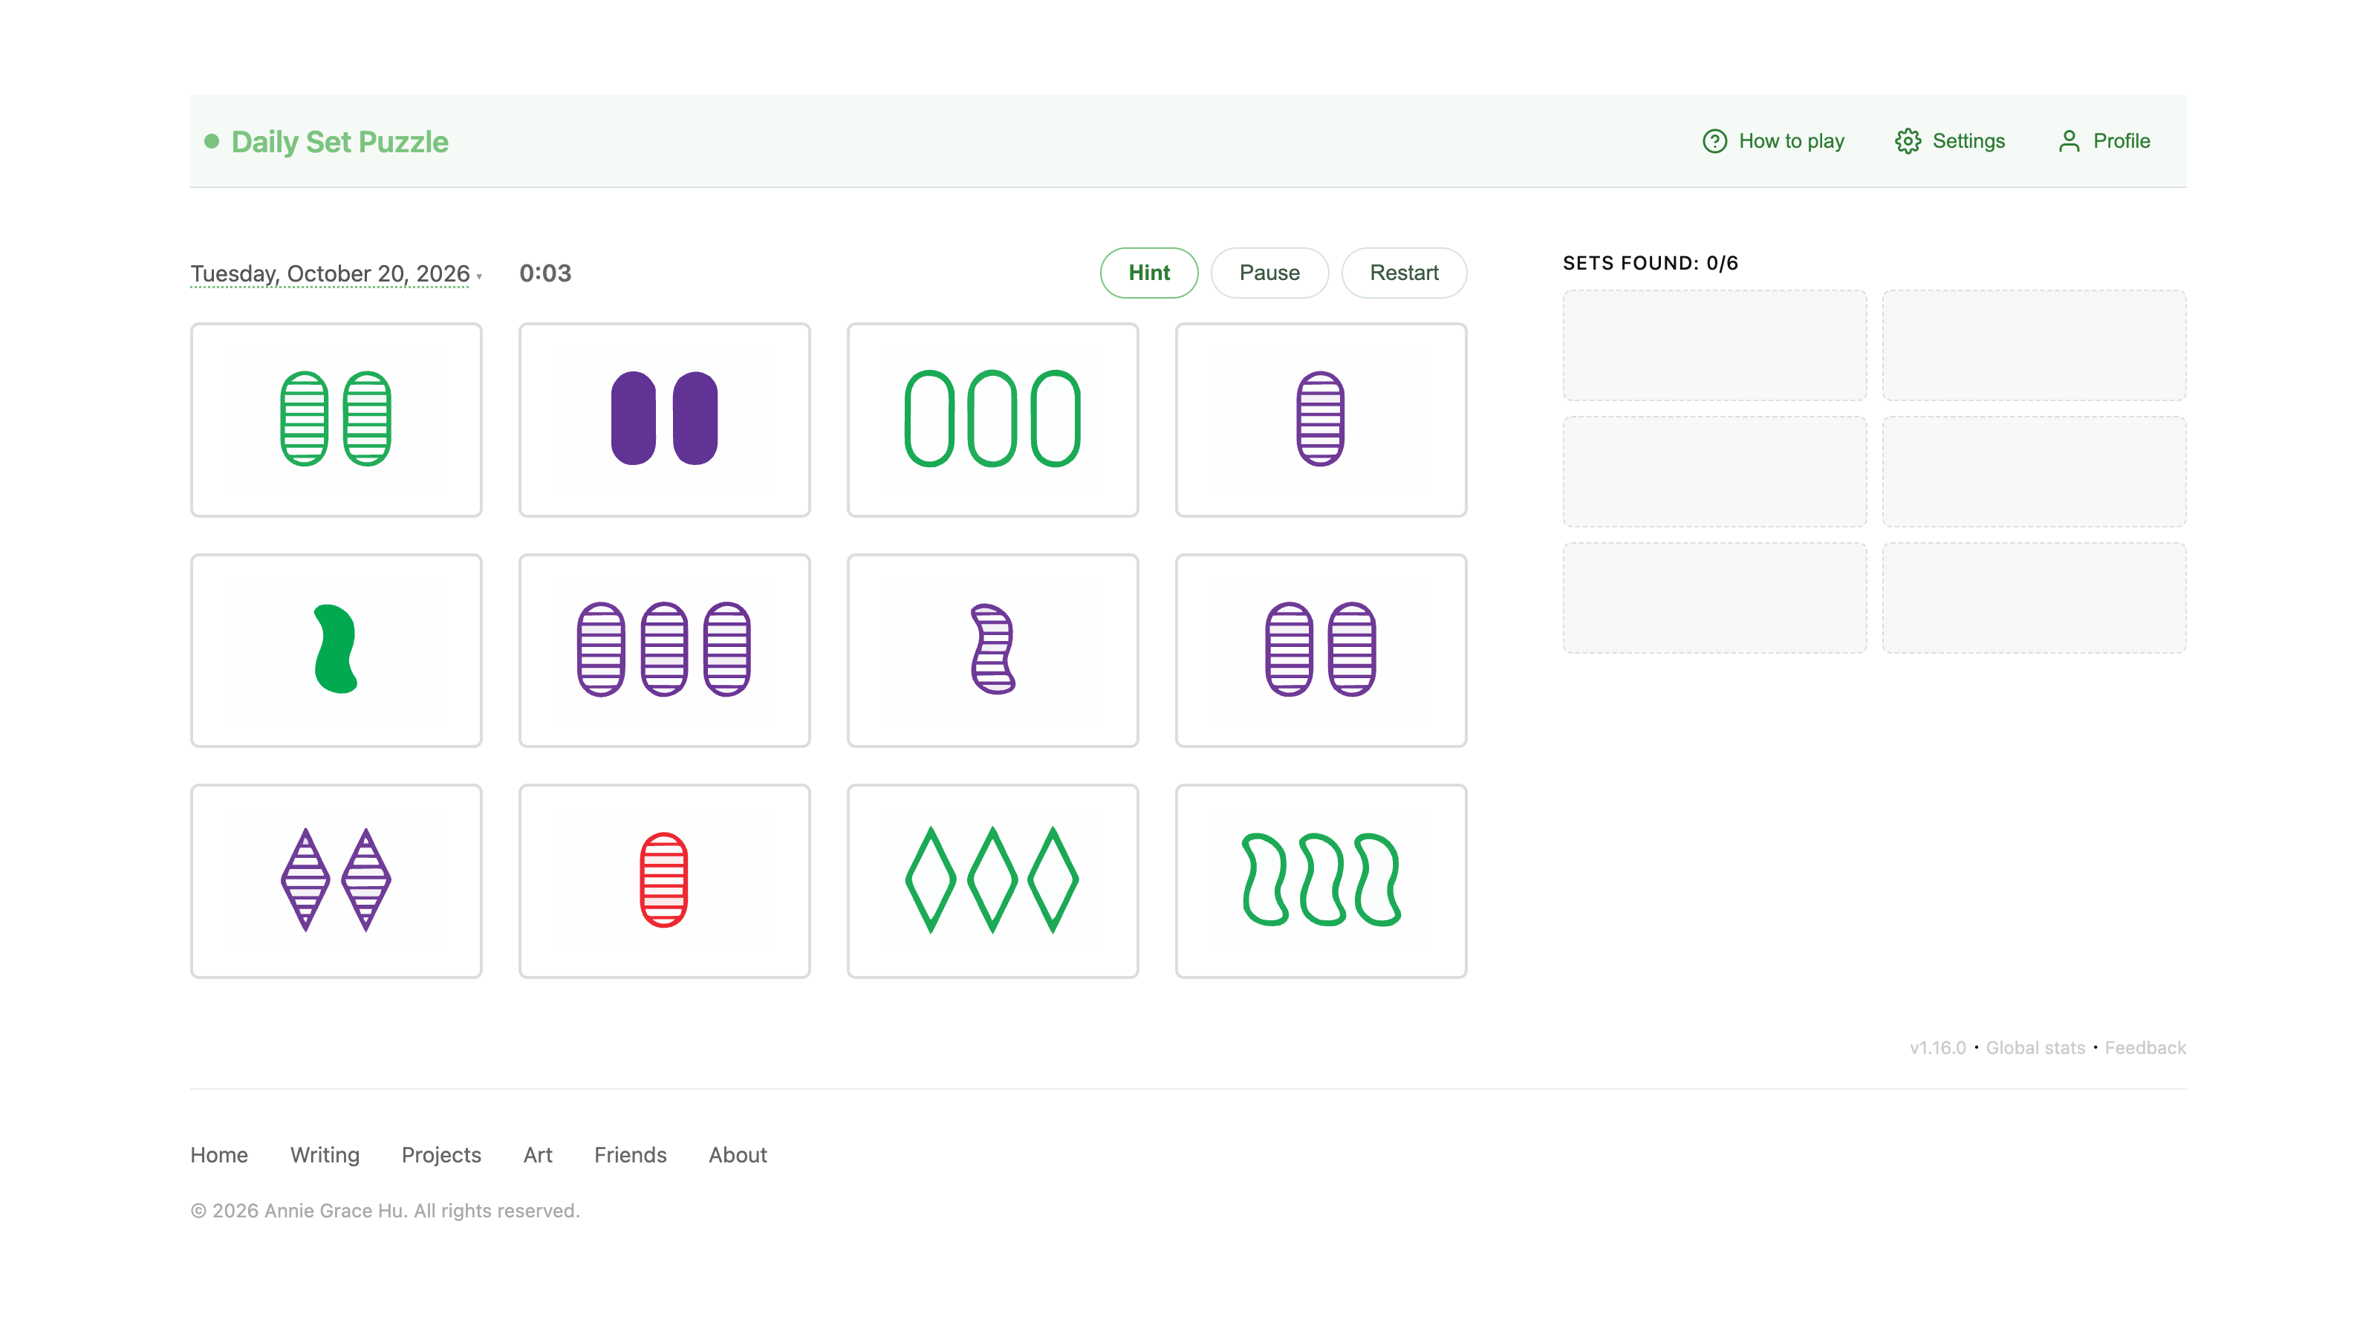2377x1337 pixels.
Task: Click the SETS FOUND: 0/6 label
Action: click(x=1650, y=263)
